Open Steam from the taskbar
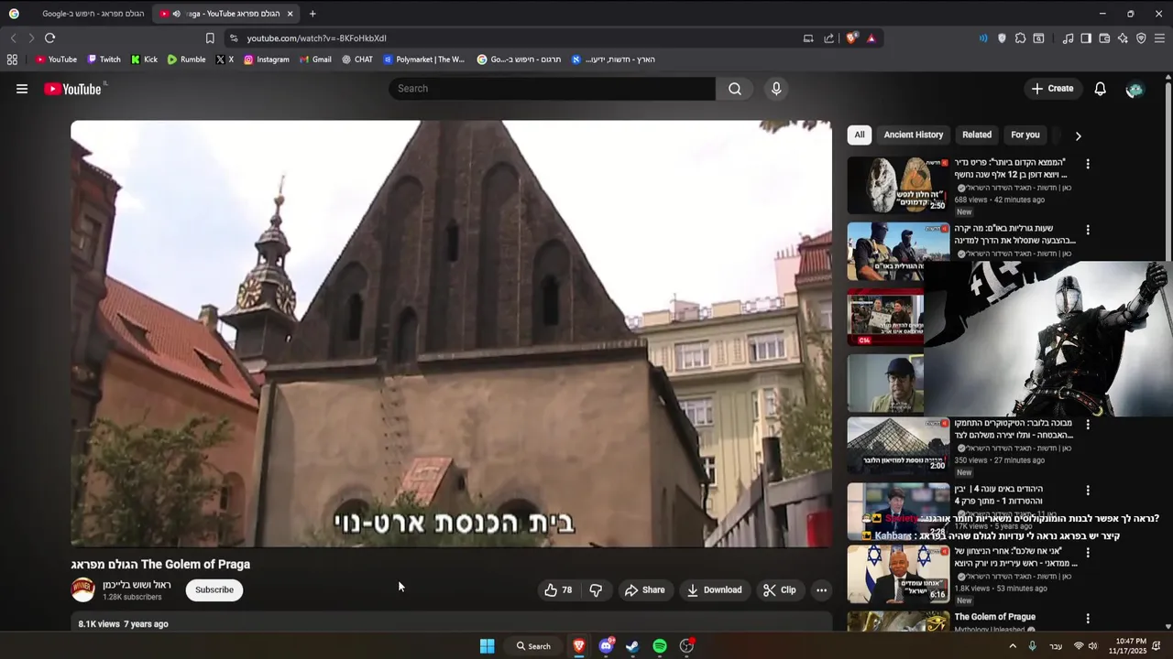This screenshot has height=659, width=1173. coord(632,646)
